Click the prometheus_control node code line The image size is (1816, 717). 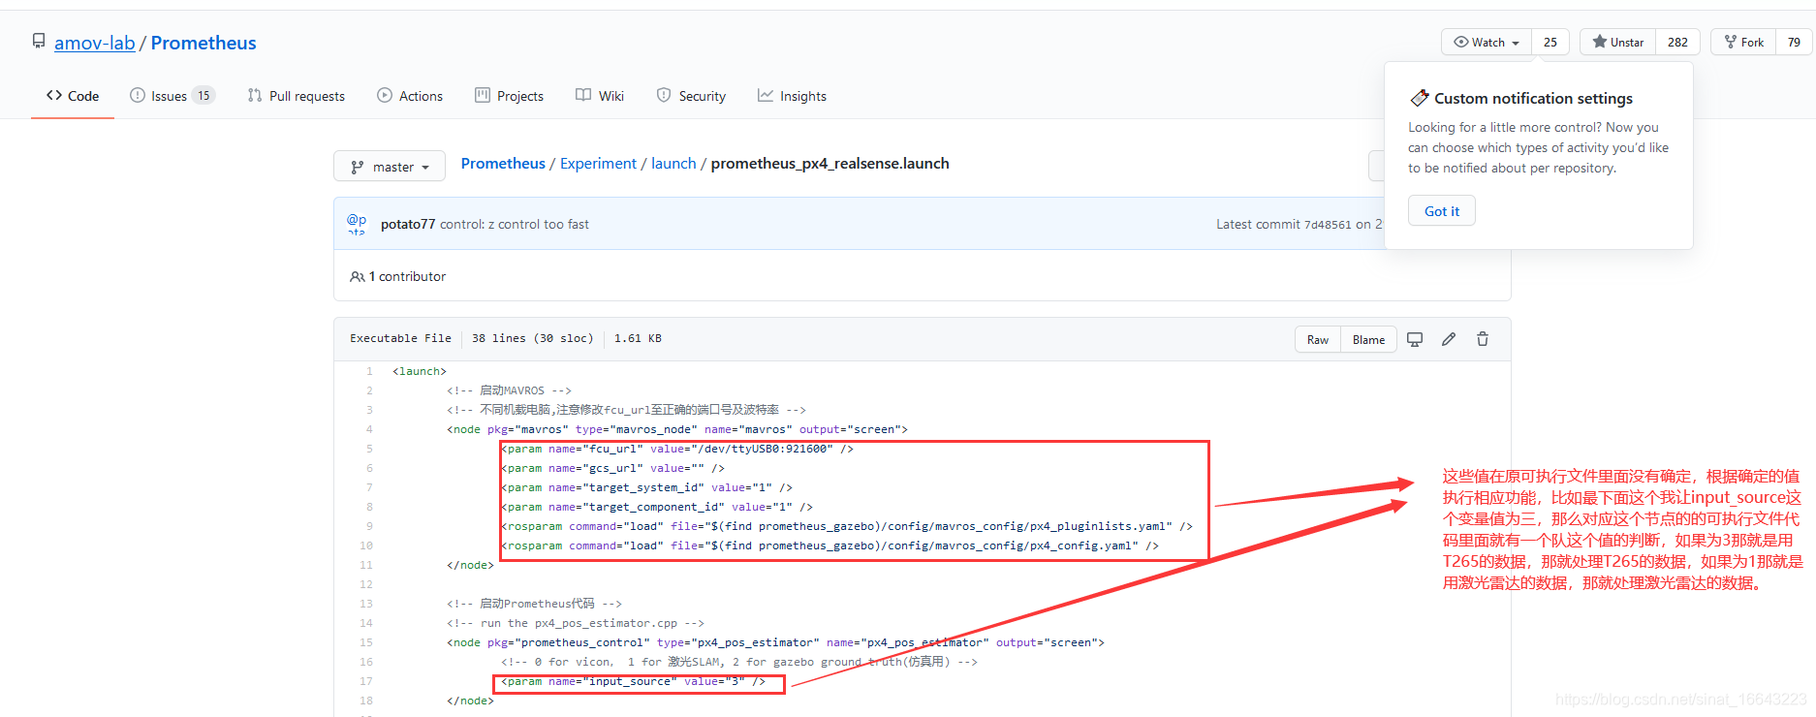pos(775,642)
